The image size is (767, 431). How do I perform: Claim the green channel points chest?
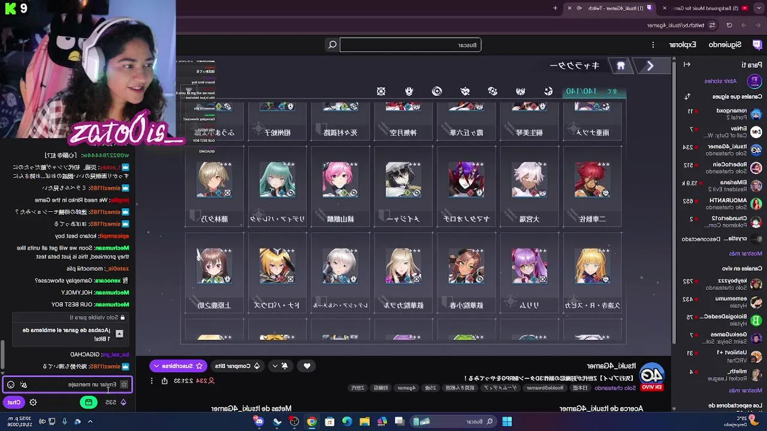pos(89,402)
